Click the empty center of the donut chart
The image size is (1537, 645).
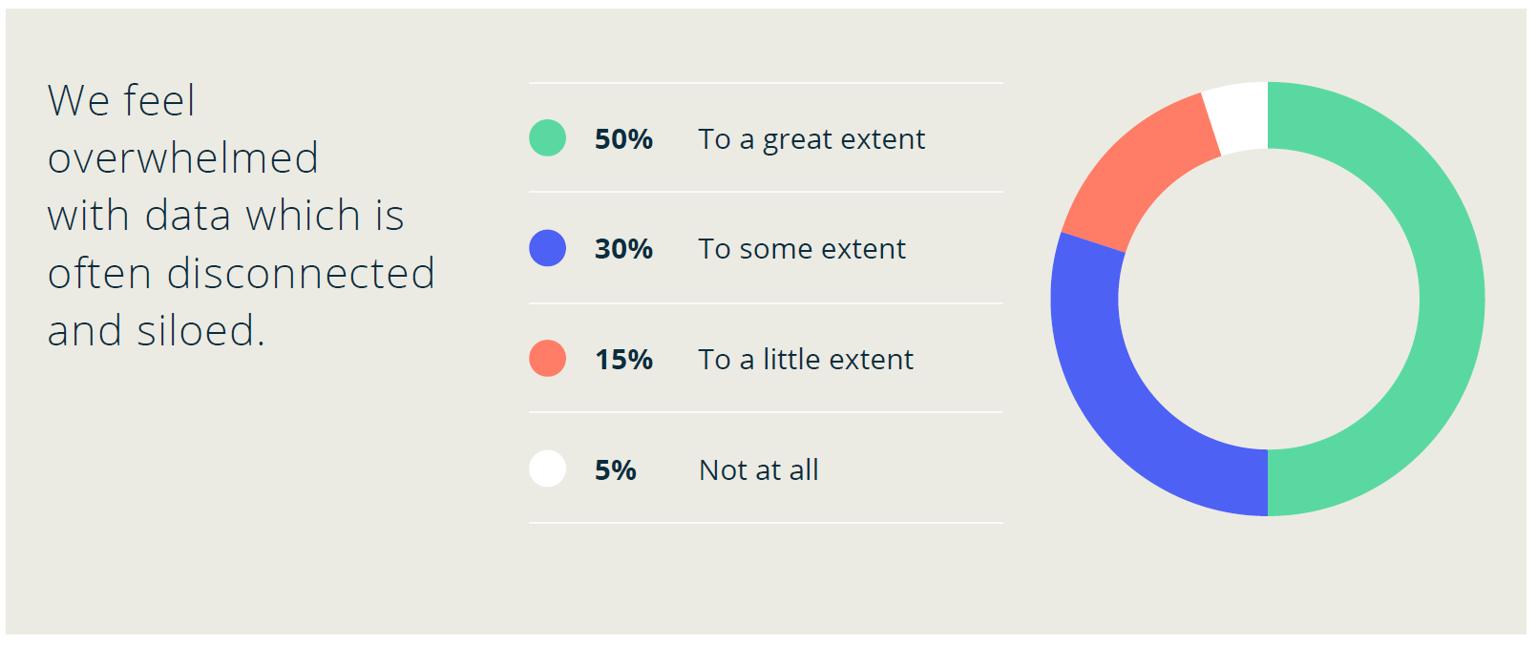point(1268,299)
